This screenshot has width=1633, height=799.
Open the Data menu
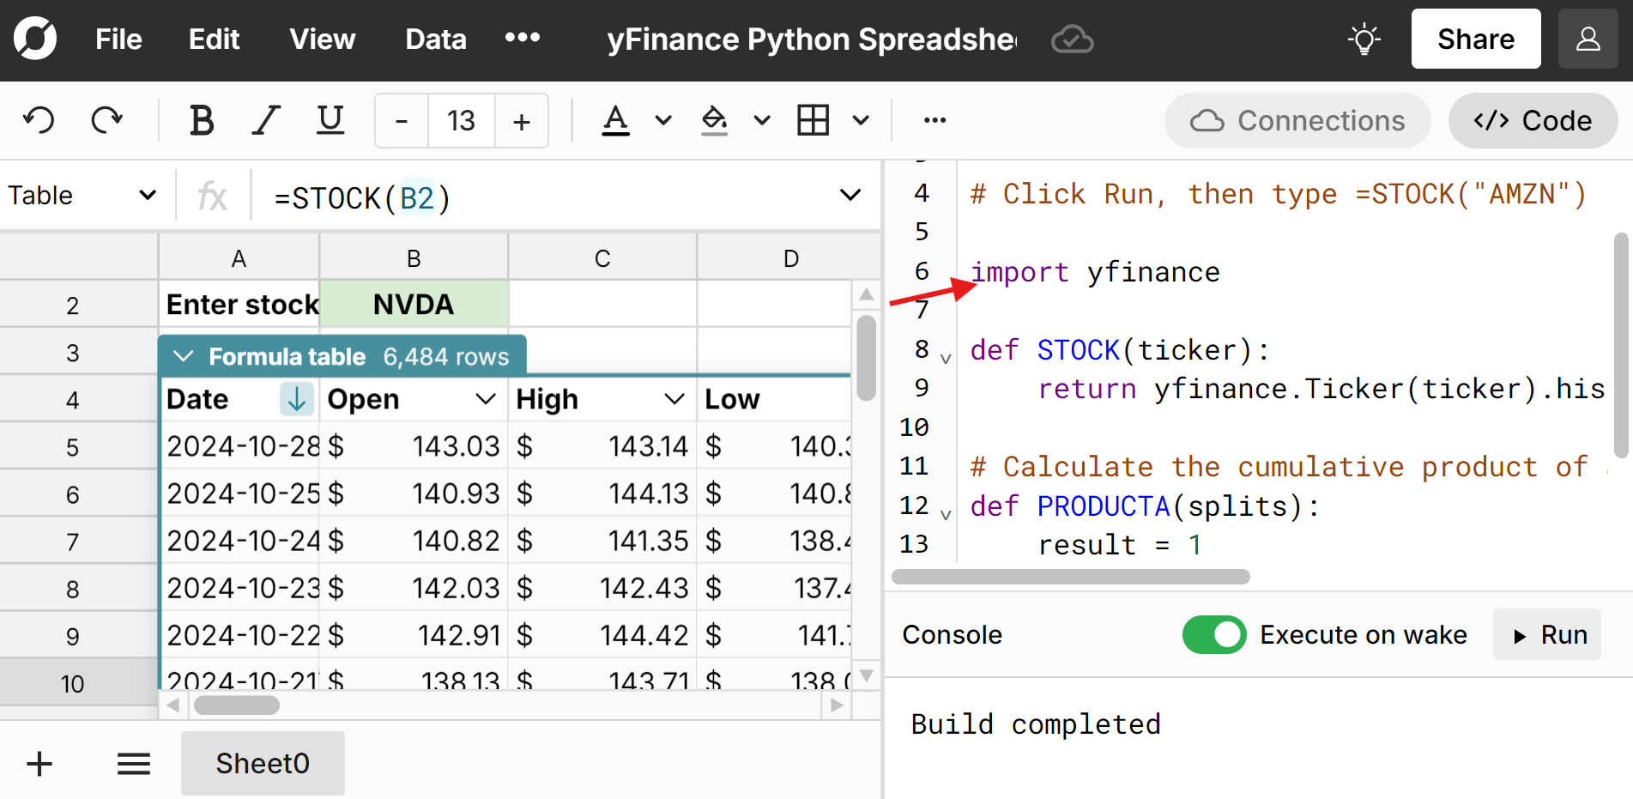pyautogui.click(x=435, y=39)
